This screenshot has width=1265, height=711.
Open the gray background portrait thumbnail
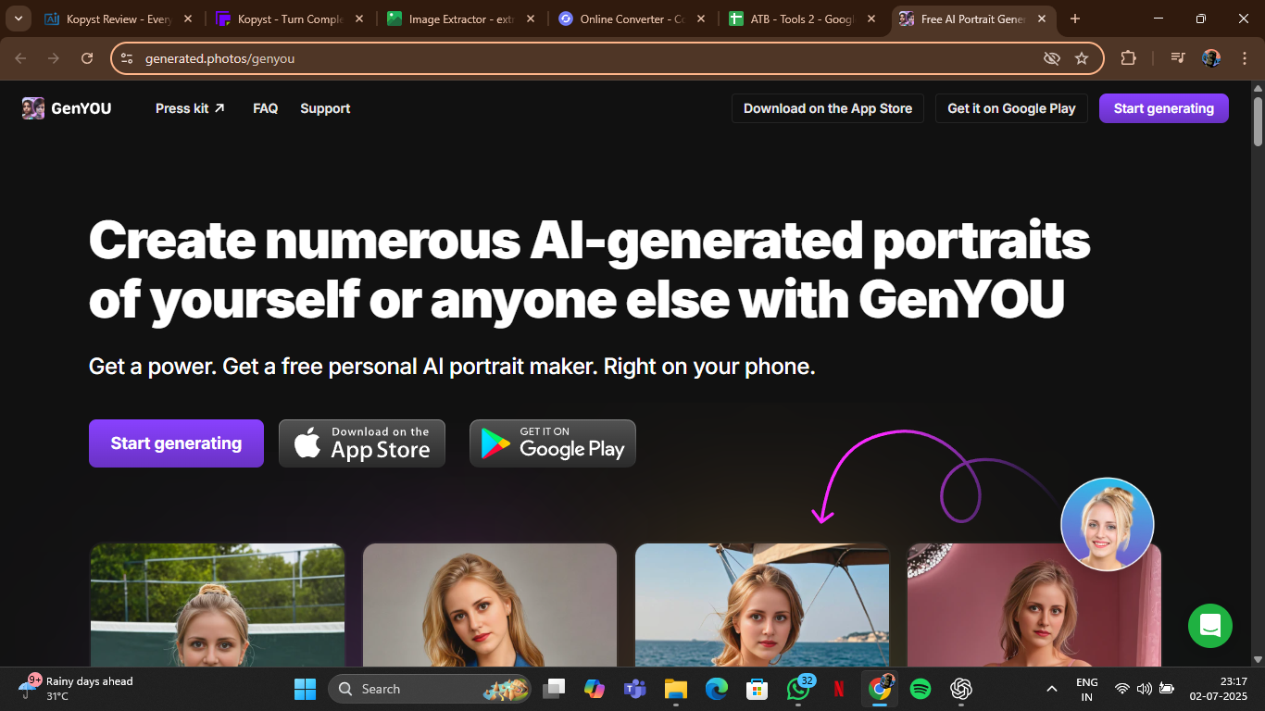point(490,605)
